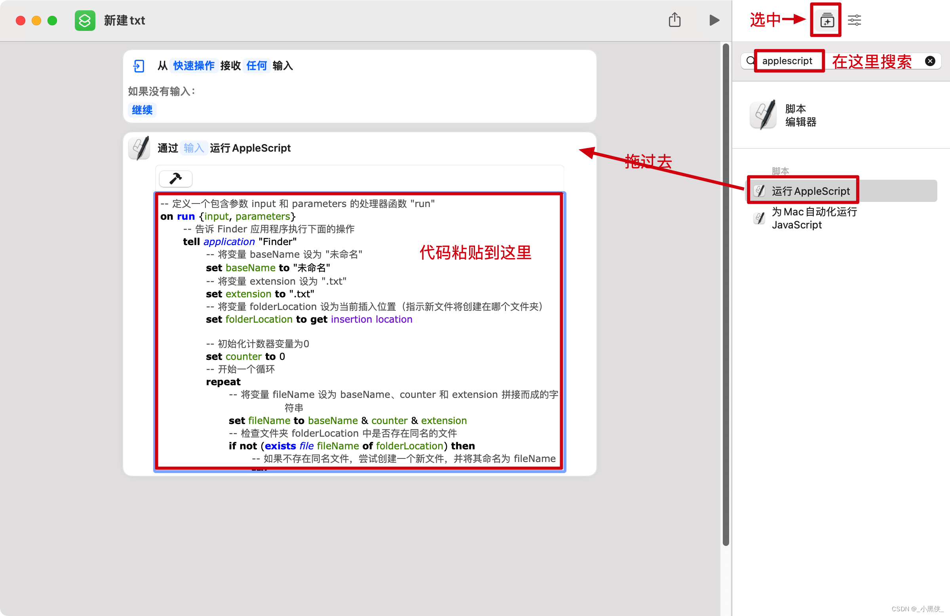Open the 继续 no-input behavior option
Image resolution: width=950 pixels, height=616 pixels.
[x=142, y=110]
